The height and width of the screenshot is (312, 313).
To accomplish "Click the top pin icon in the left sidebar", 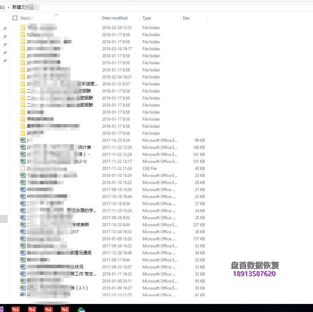I will click(x=5, y=29).
